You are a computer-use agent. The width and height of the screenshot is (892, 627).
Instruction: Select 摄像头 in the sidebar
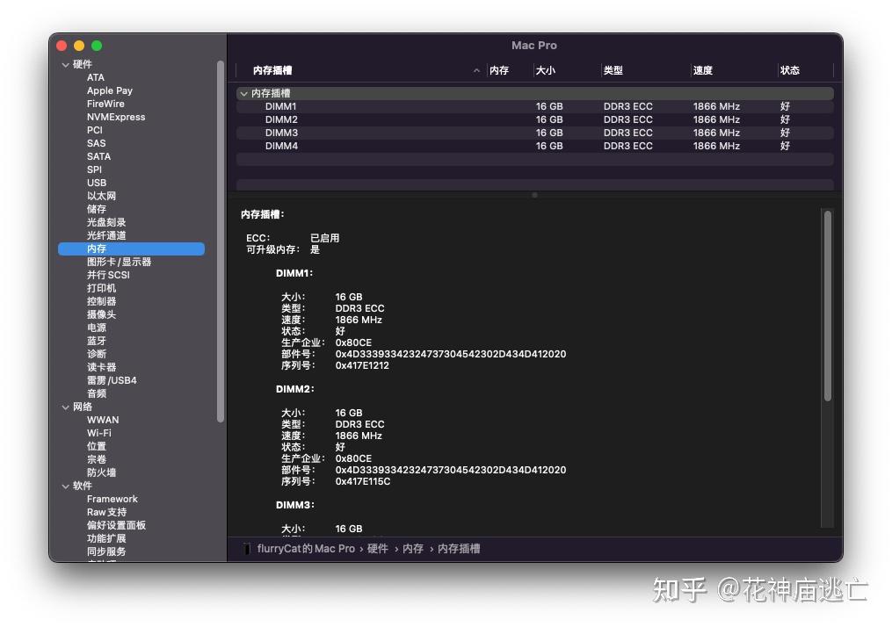click(x=101, y=314)
